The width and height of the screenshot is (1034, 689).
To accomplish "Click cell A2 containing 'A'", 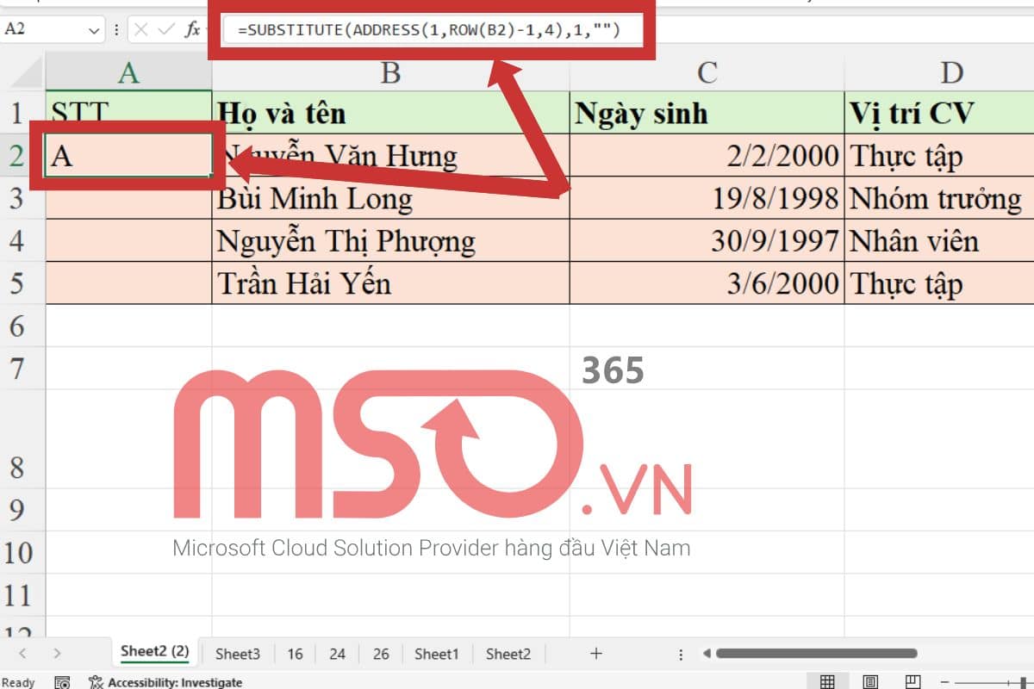I will tap(128, 156).
